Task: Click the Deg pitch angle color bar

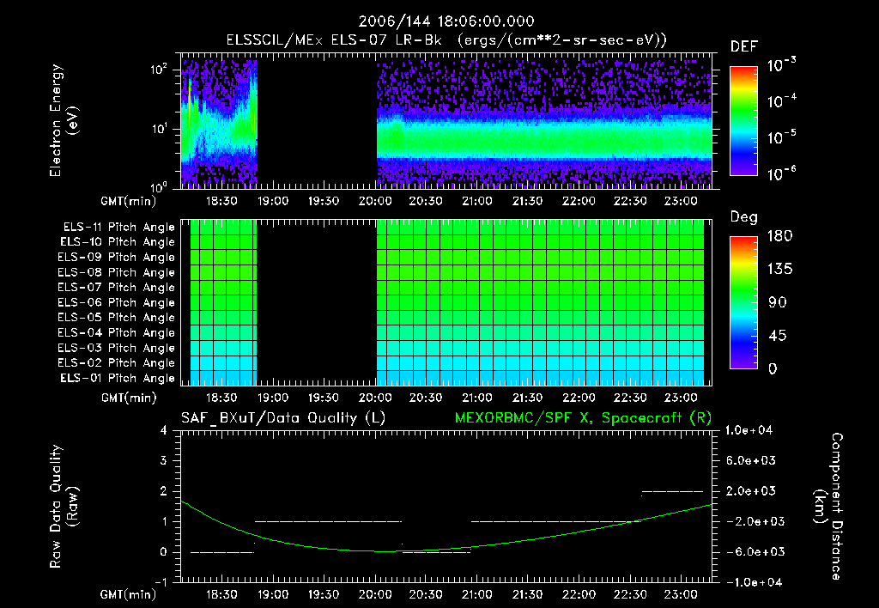Action: click(x=743, y=302)
